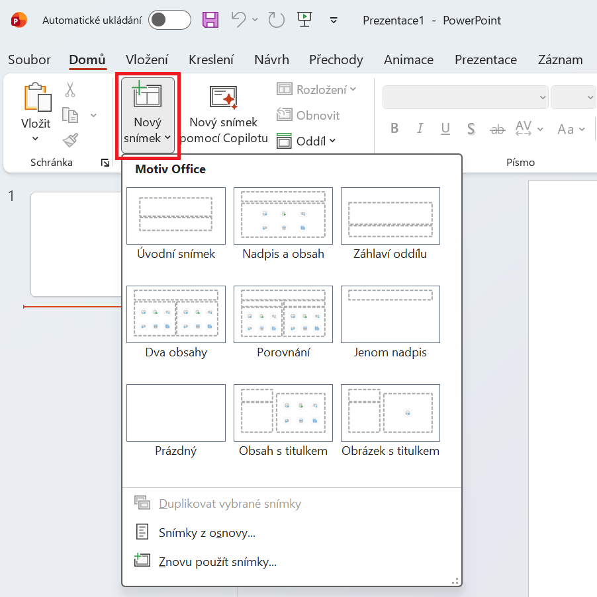
Task: Choose the Prázdný blank layout
Action: pos(176,421)
